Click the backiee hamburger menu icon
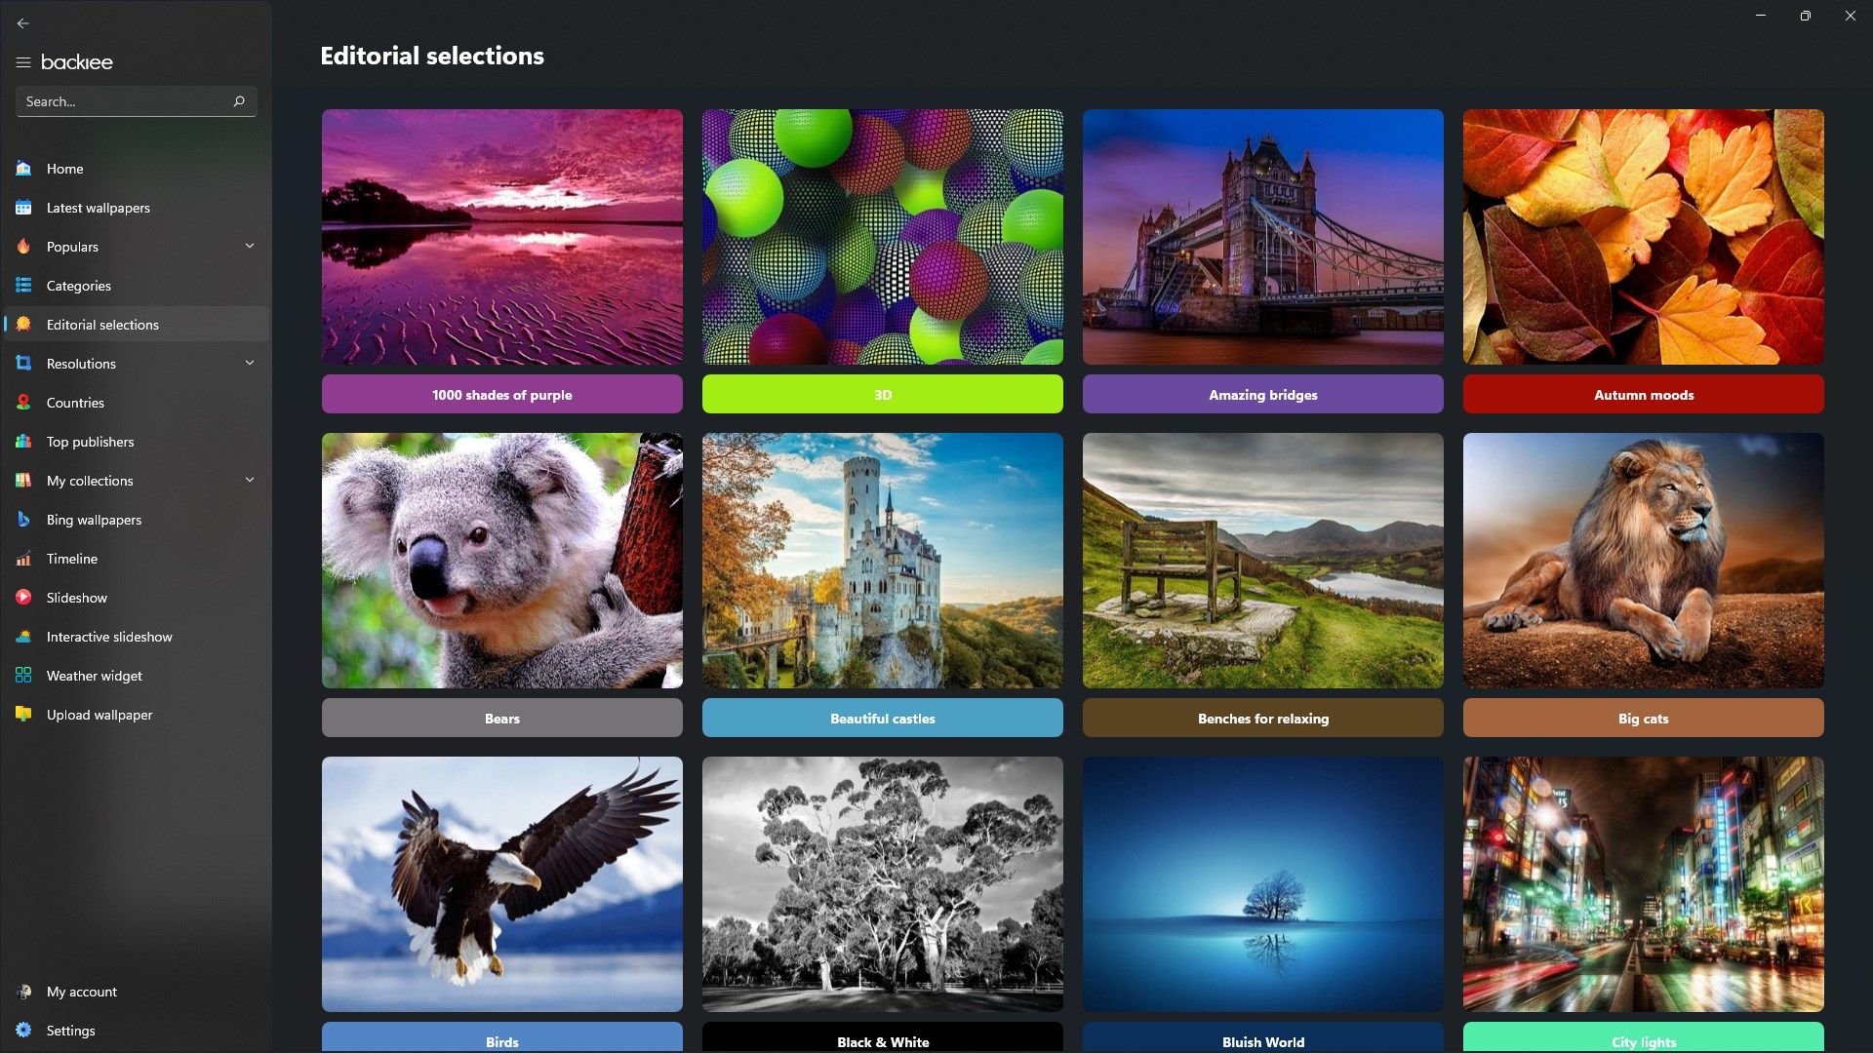 coord(23,61)
